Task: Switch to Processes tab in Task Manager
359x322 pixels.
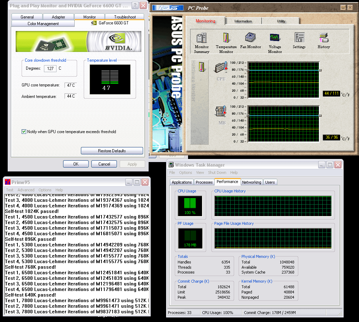Action: pos(204,182)
